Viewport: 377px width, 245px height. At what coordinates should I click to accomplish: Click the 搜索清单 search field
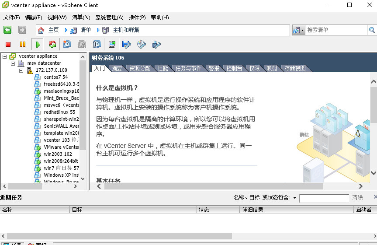tap(336, 30)
